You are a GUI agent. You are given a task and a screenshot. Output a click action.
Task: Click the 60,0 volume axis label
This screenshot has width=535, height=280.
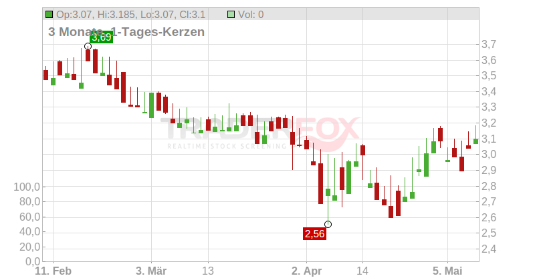30,217
